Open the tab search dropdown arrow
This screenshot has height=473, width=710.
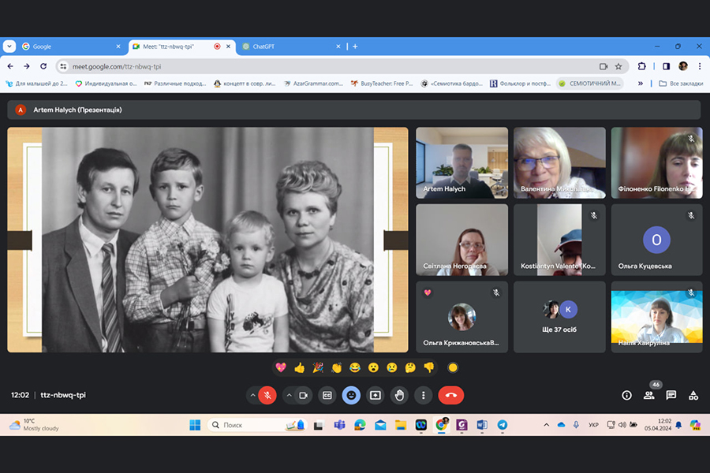pyautogui.click(x=9, y=47)
